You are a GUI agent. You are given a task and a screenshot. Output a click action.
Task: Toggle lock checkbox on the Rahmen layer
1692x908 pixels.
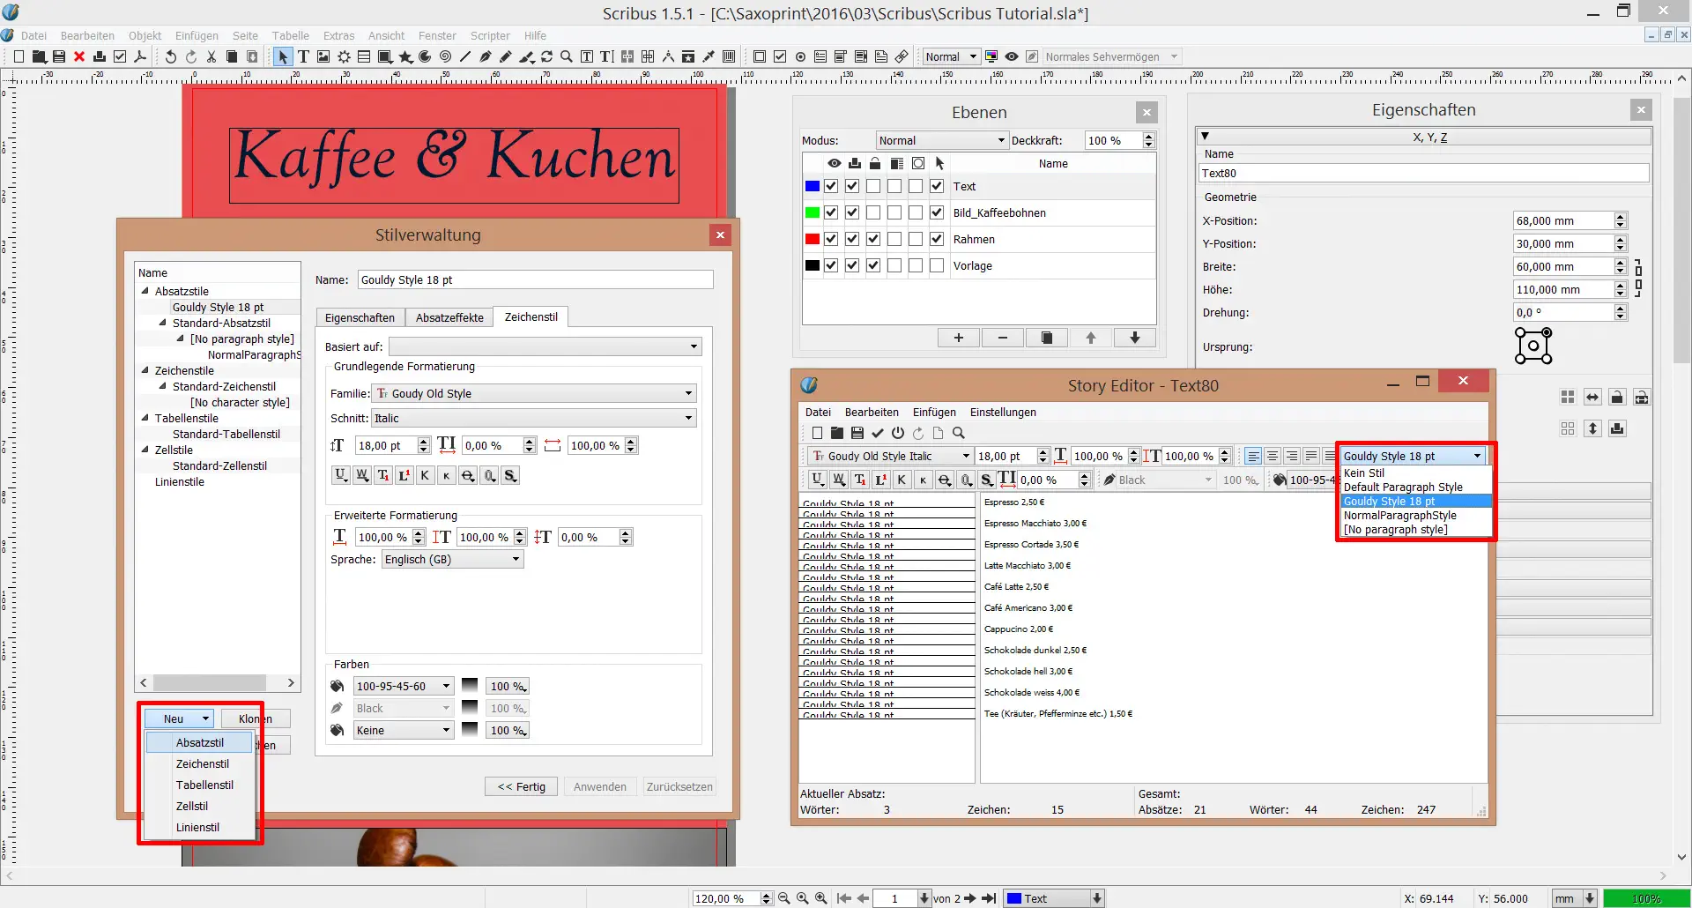(x=873, y=239)
